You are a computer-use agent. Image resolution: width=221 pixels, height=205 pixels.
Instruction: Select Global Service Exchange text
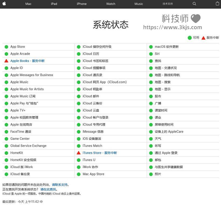pos(28,146)
